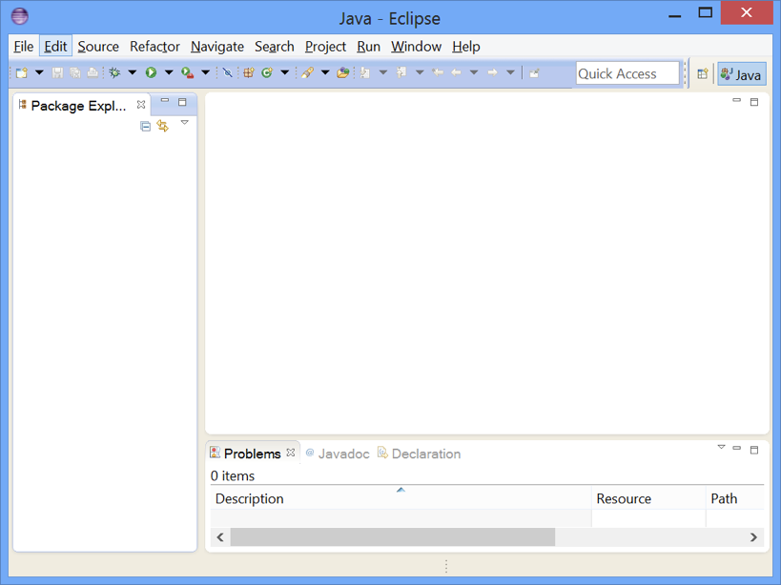The image size is (781, 585).
Task: Open the Navigate menu
Action: 217,47
